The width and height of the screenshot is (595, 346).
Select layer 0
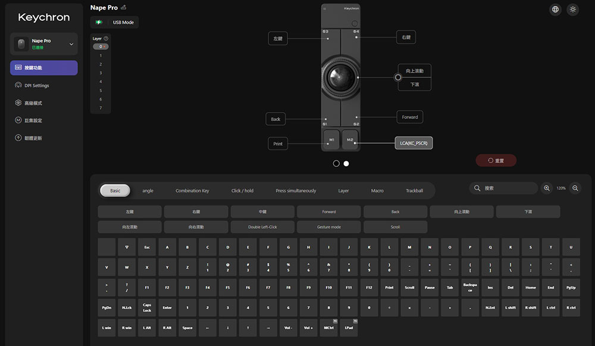(101, 46)
